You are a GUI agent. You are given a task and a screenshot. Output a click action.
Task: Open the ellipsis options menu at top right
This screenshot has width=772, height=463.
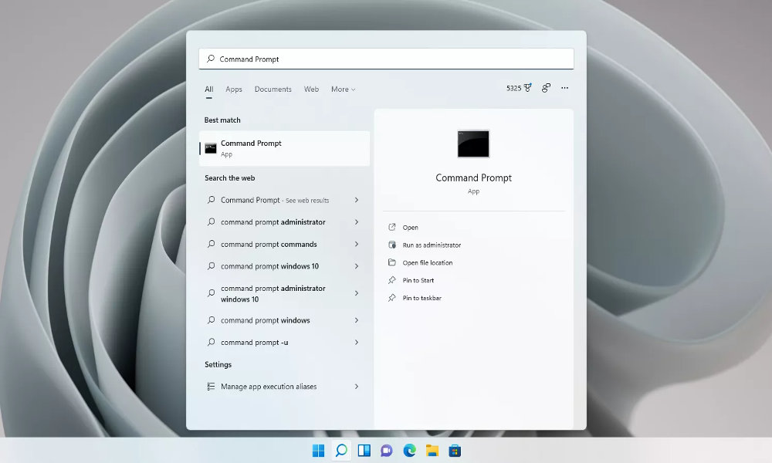click(564, 87)
